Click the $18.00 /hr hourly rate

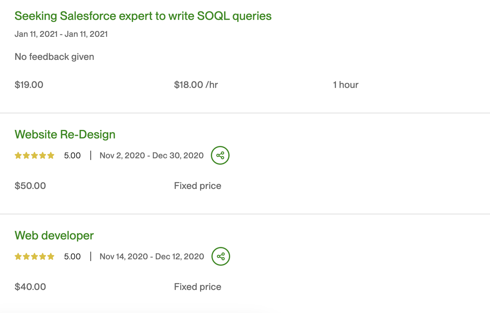point(196,85)
